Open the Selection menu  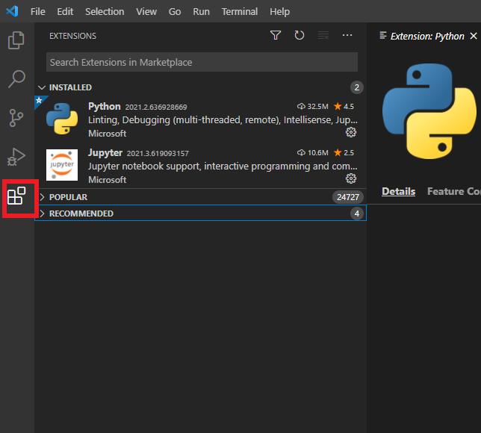105,12
